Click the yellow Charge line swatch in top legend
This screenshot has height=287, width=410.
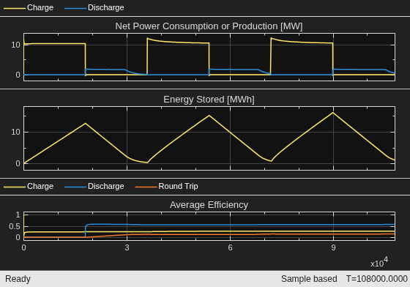click(15, 8)
